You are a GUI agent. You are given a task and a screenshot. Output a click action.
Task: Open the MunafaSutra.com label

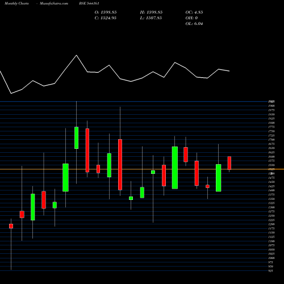click(x=54, y=3)
